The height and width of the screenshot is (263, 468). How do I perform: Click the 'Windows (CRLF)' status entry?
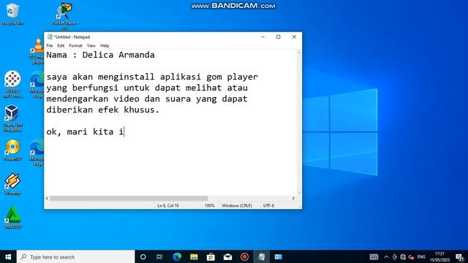pyautogui.click(x=237, y=205)
